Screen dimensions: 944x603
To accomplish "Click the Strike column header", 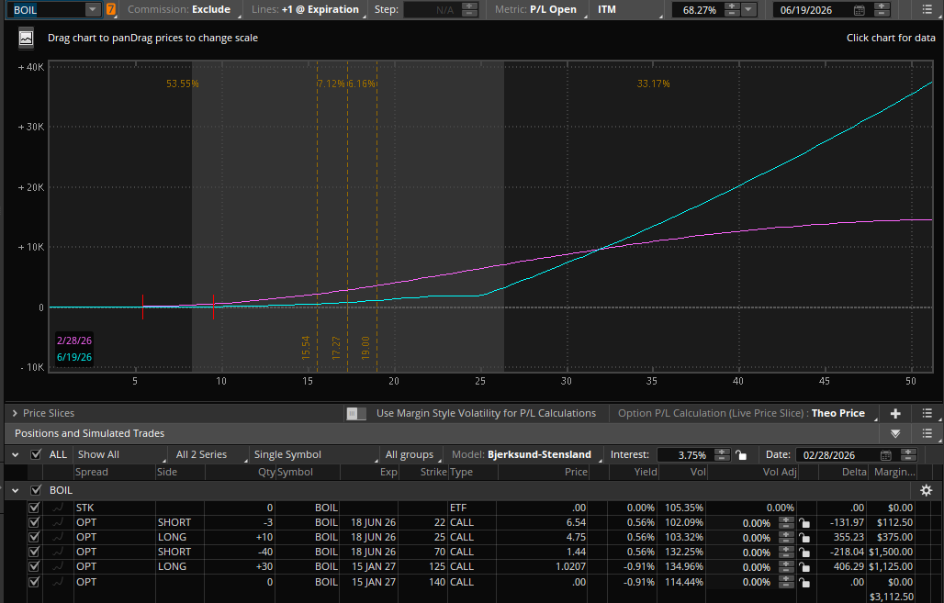I will tap(433, 472).
